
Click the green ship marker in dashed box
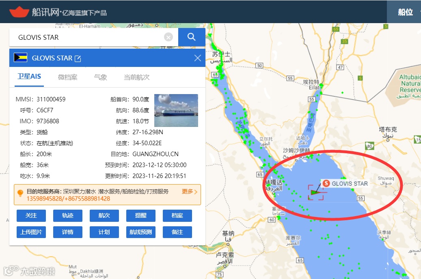315,192
